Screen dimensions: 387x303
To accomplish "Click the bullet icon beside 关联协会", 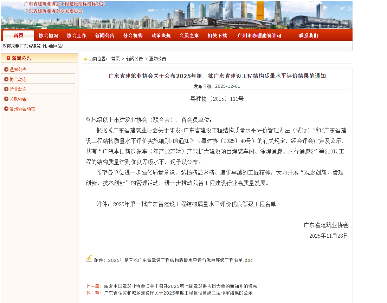I will click(x=6, y=99).
